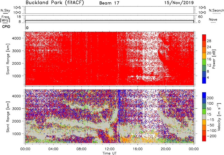Click the '18' tick on frequency axis

19,17
